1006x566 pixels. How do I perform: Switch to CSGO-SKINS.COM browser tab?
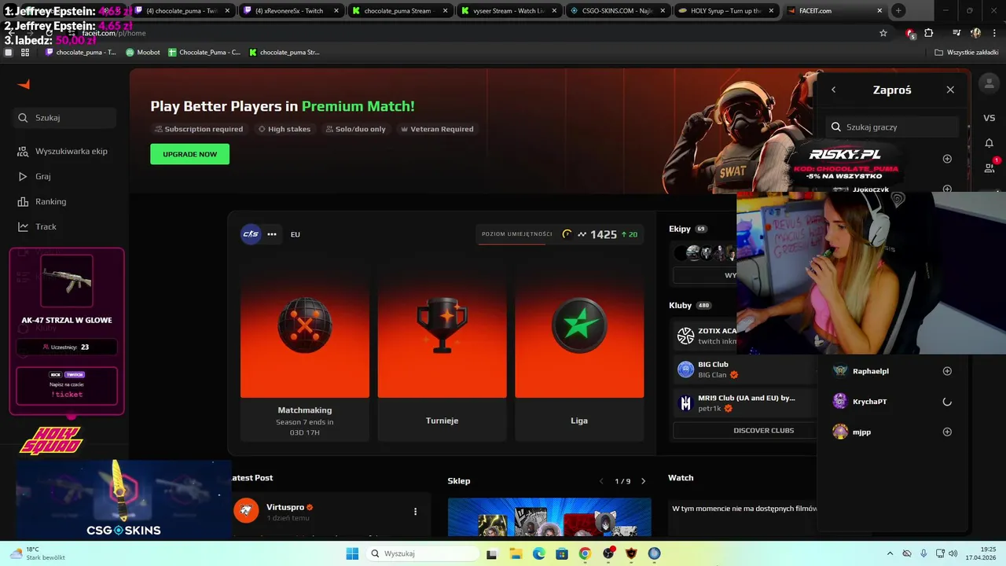(617, 11)
